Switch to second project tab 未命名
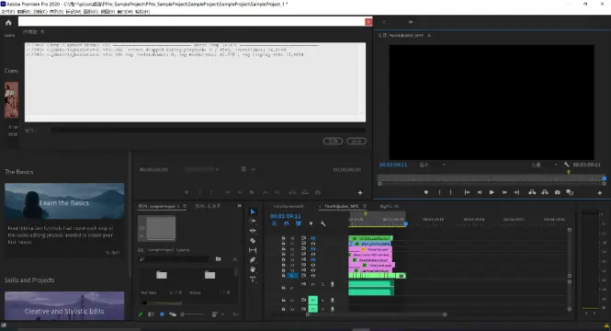The image size is (611, 331). click(x=208, y=206)
